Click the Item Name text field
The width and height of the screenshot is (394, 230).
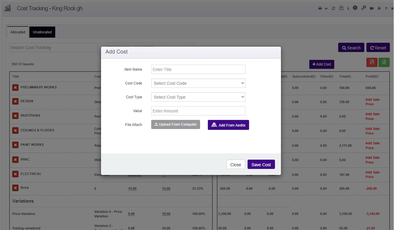point(198,69)
